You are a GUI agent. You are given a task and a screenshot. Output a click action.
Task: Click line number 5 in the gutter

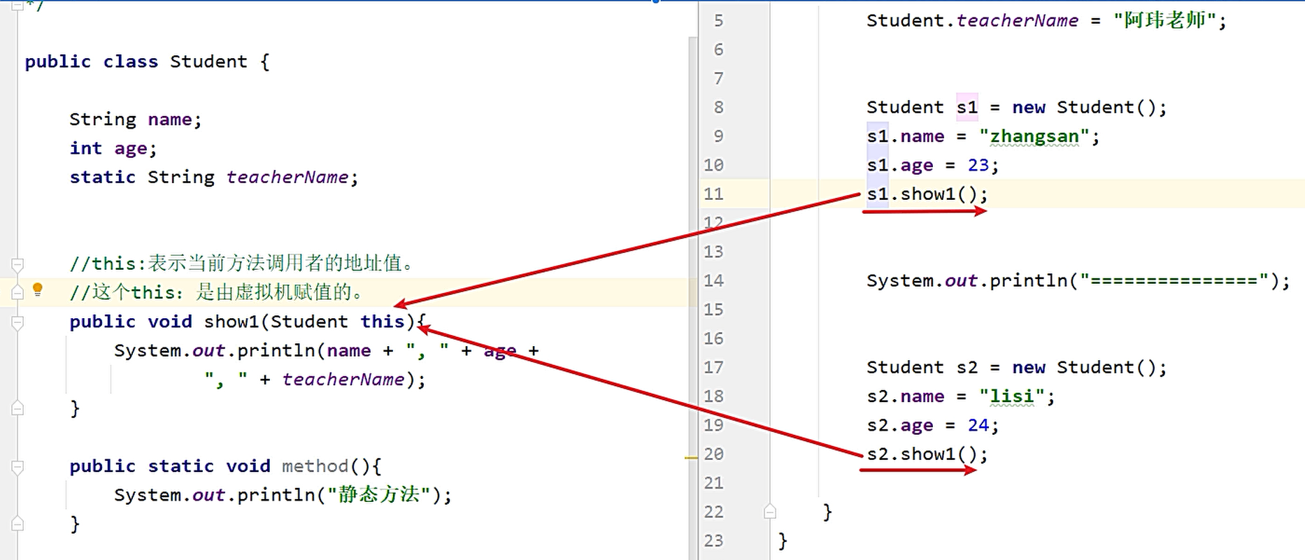pos(718,21)
